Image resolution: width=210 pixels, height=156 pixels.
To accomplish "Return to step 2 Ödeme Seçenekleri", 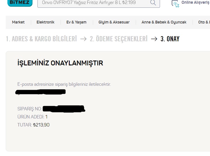I will [119, 39].
